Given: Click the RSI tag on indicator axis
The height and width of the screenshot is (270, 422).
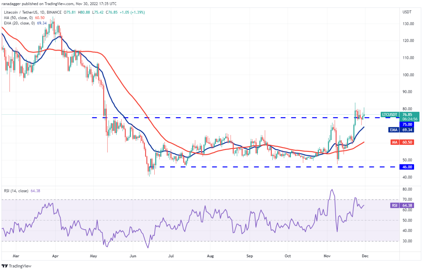Looking at the screenshot, I should [x=395, y=205].
